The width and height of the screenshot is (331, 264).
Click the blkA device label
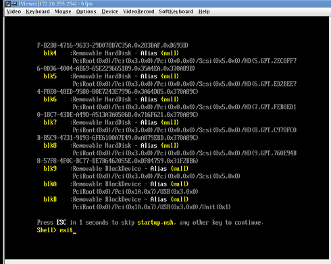(x=50, y=184)
